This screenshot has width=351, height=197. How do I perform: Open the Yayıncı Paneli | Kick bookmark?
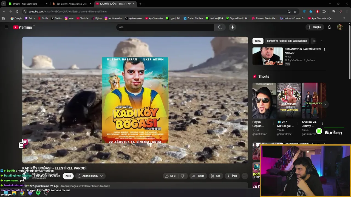[x=237, y=18]
